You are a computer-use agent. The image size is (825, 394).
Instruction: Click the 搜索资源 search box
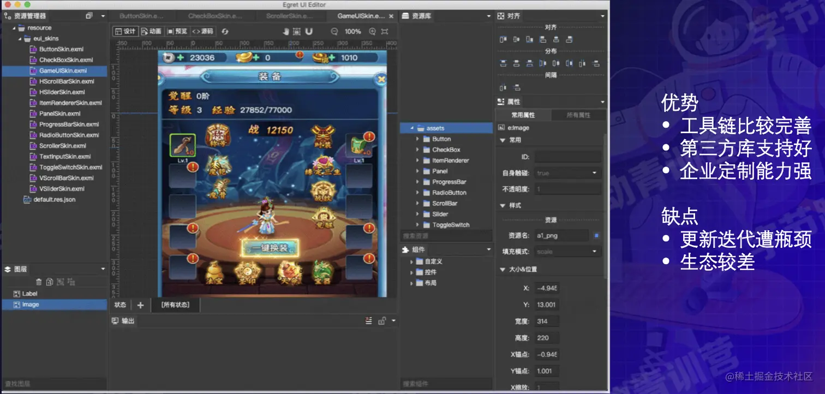click(446, 236)
